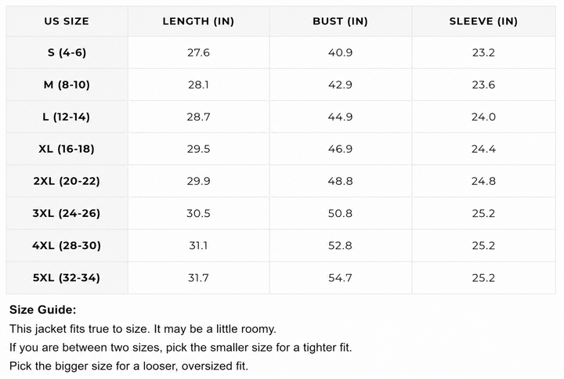Select the 2XL (20-22) size row label

tap(67, 181)
